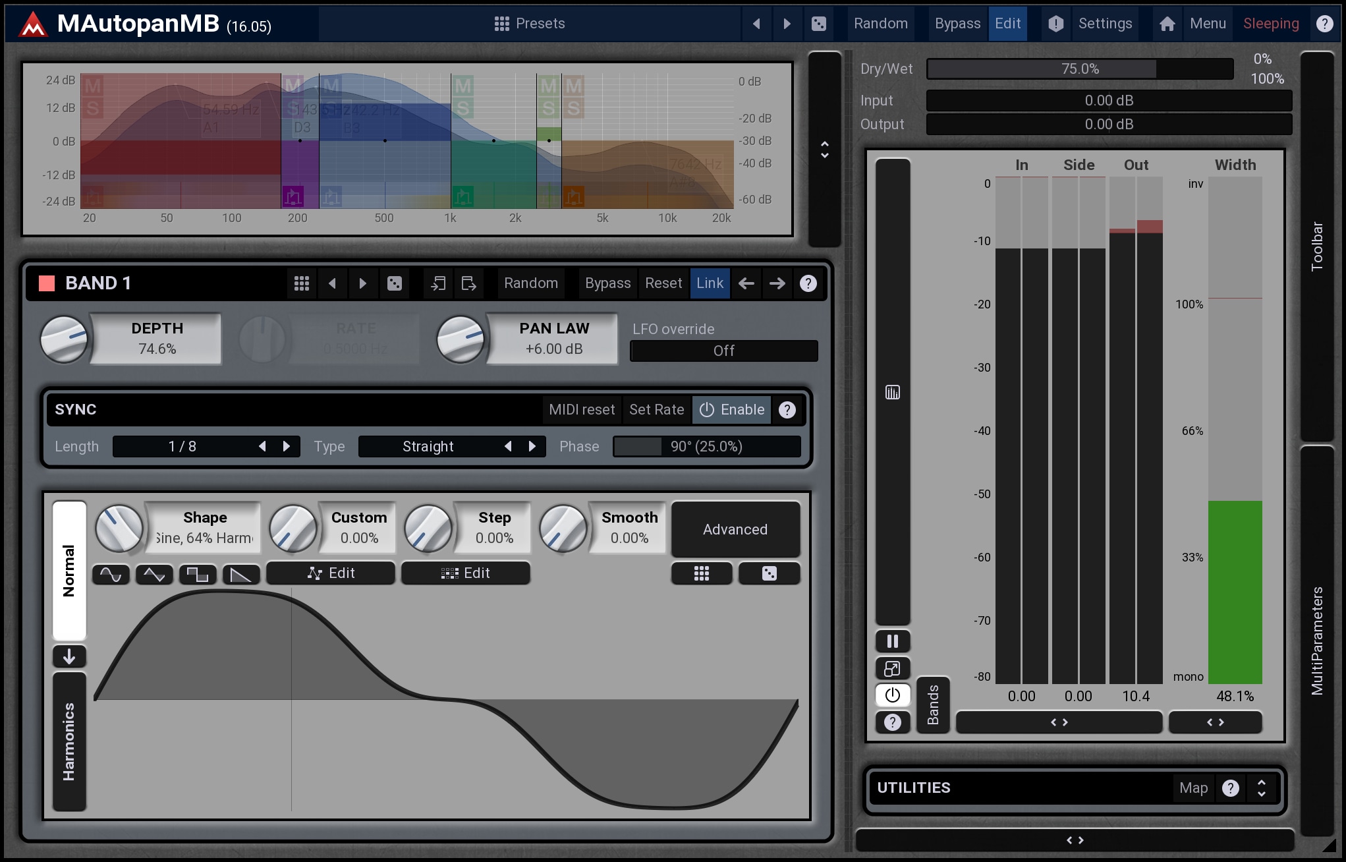Open the Utilities help icon
The width and height of the screenshot is (1346, 862).
[x=1230, y=788]
